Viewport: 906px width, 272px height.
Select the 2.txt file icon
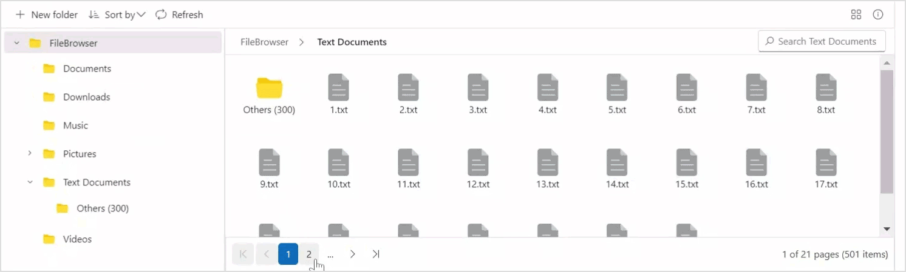tap(408, 87)
